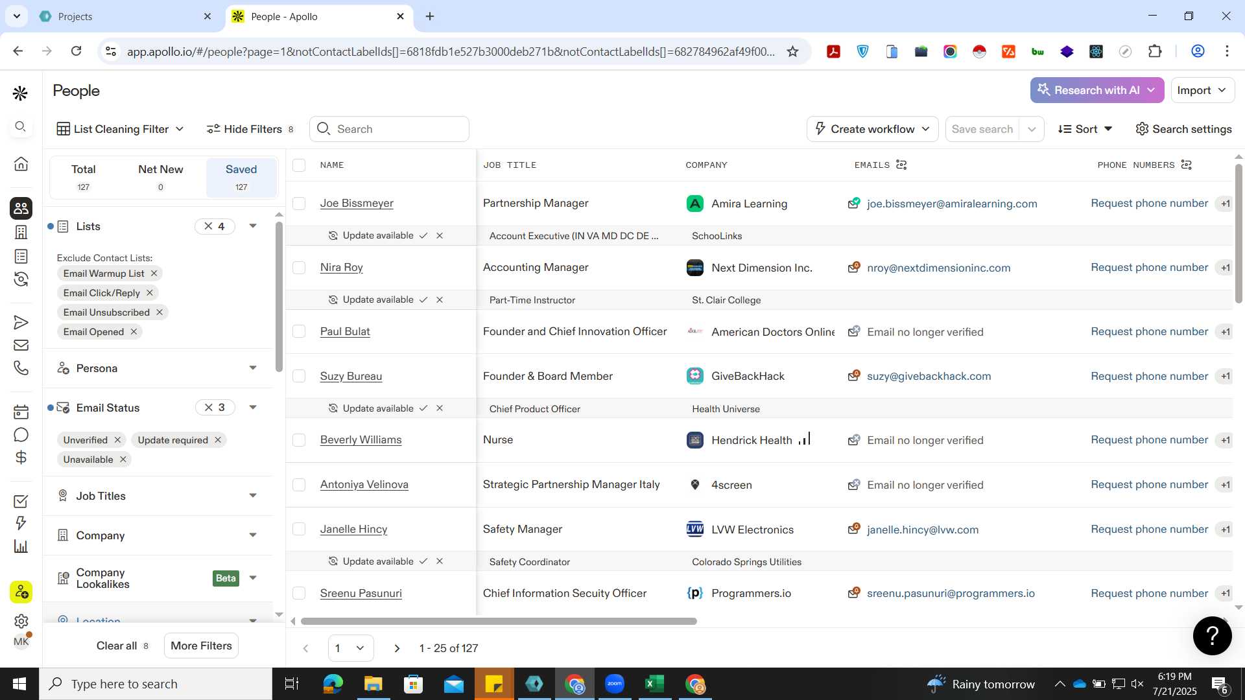1245x700 pixels.
Task: Open Apollo home logo icon
Action: coord(21,94)
